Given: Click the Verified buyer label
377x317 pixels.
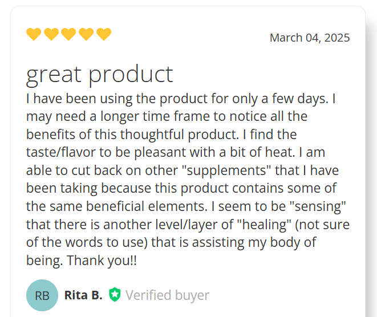Looking at the screenshot, I should (x=167, y=295).
